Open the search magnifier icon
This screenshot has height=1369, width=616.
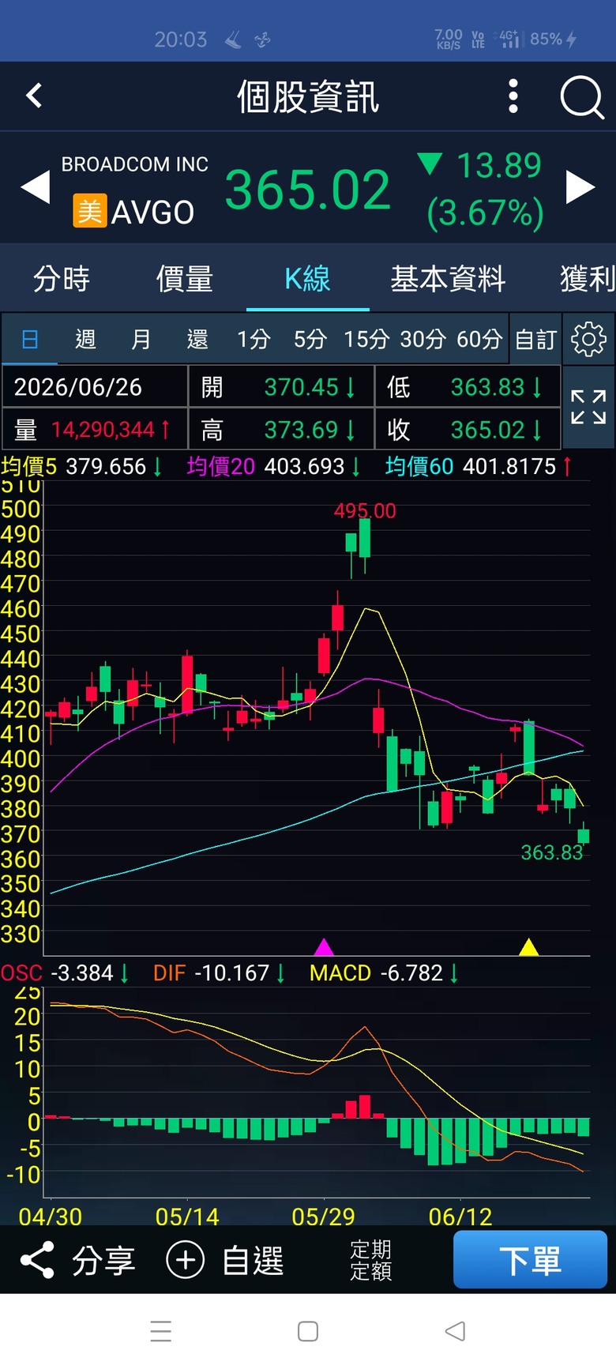pyautogui.click(x=582, y=97)
